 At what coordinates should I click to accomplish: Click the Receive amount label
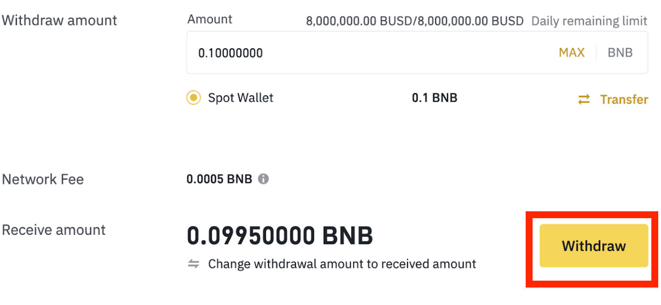click(x=54, y=230)
